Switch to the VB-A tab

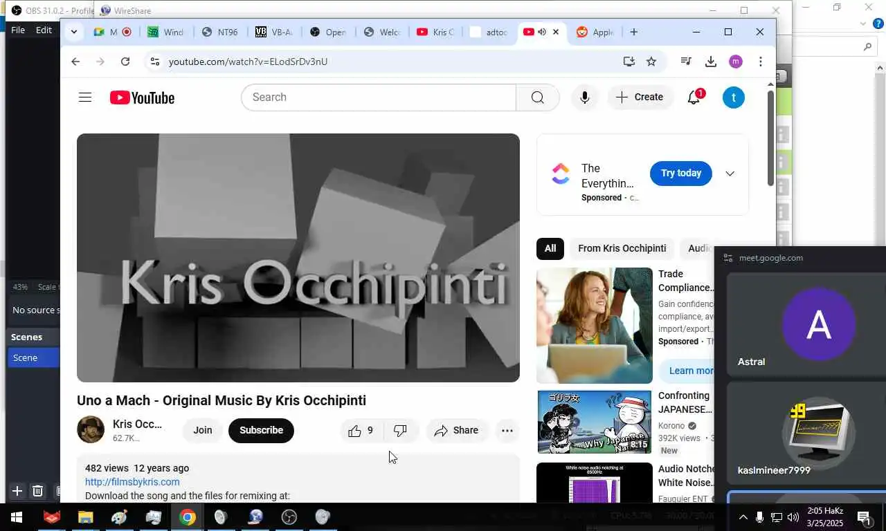click(x=274, y=32)
